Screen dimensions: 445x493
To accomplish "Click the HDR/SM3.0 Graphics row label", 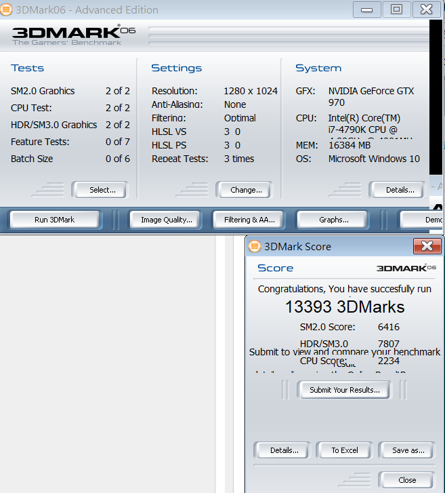I will point(54,125).
